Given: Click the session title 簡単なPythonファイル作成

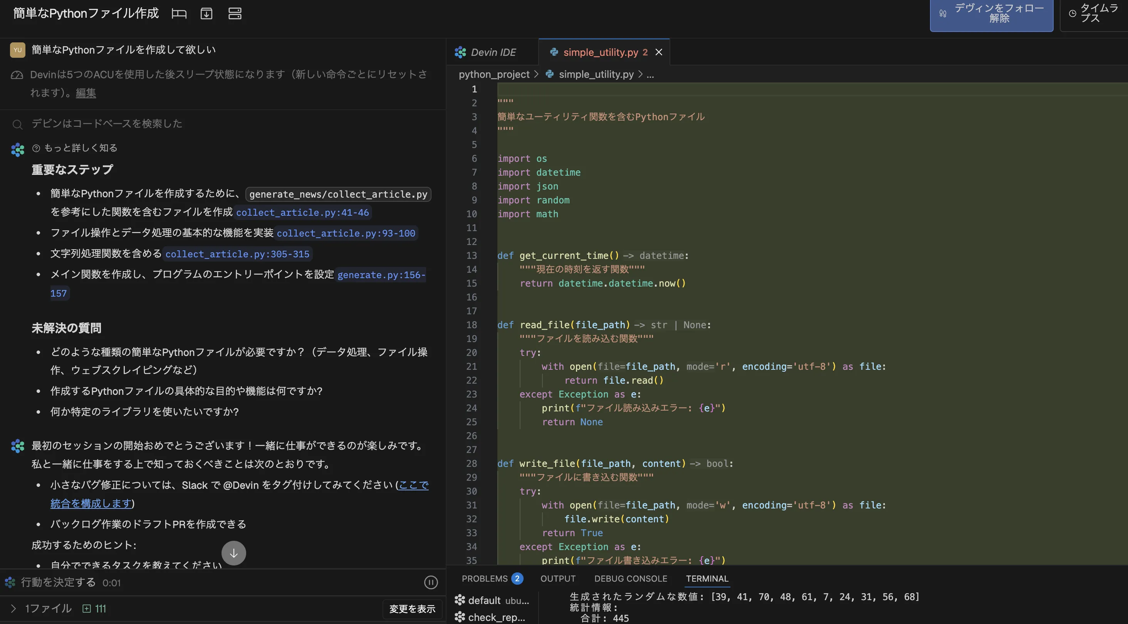Looking at the screenshot, I should (86, 13).
